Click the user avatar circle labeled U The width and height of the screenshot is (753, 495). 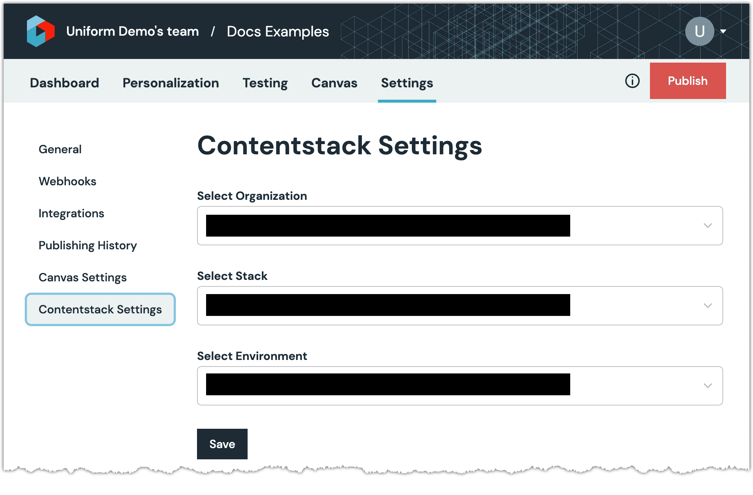click(699, 31)
